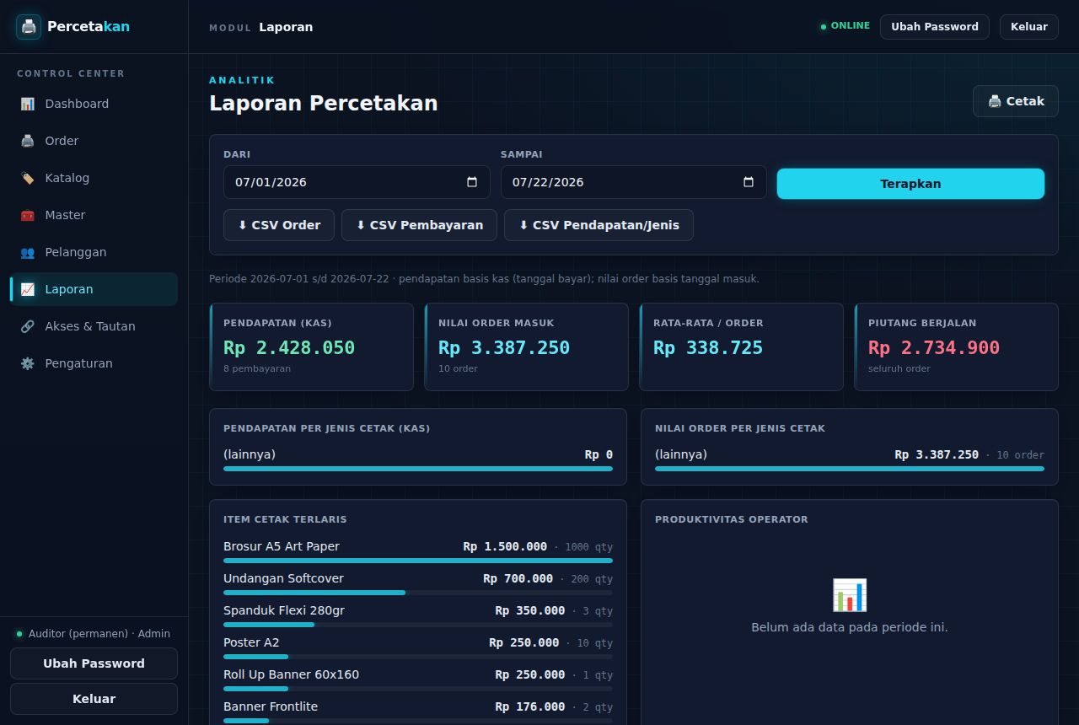The height and width of the screenshot is (725, 1079).
Task: Click Keluar in the top bar
Action: click(x=1029, y=27)
